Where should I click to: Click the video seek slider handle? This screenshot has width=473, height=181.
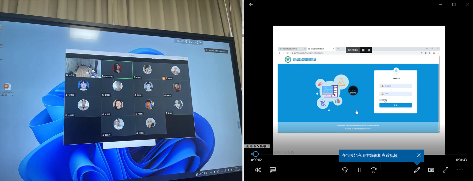coord(256,154)
